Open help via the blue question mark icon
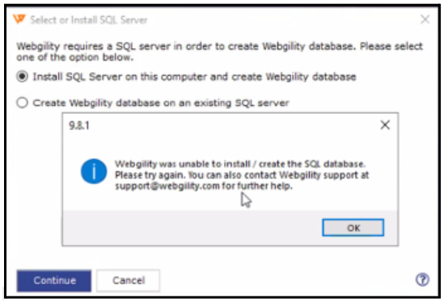This screenshot has height=302, width=444. point(422,279)
